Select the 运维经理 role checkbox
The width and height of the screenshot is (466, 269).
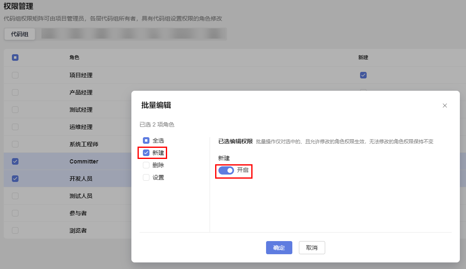(15, 126)
